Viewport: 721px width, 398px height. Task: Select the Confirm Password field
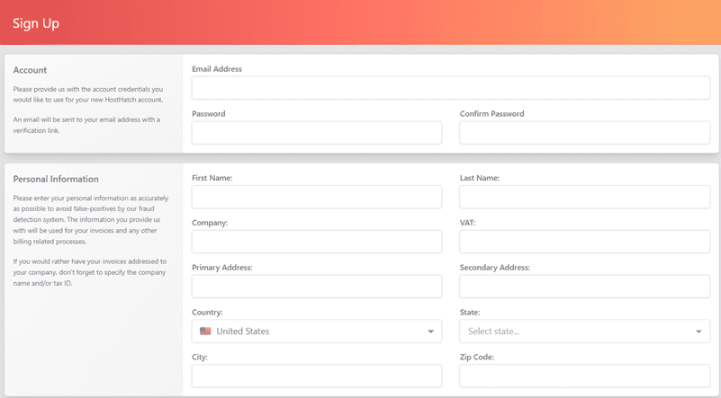(x=584, y=133)
